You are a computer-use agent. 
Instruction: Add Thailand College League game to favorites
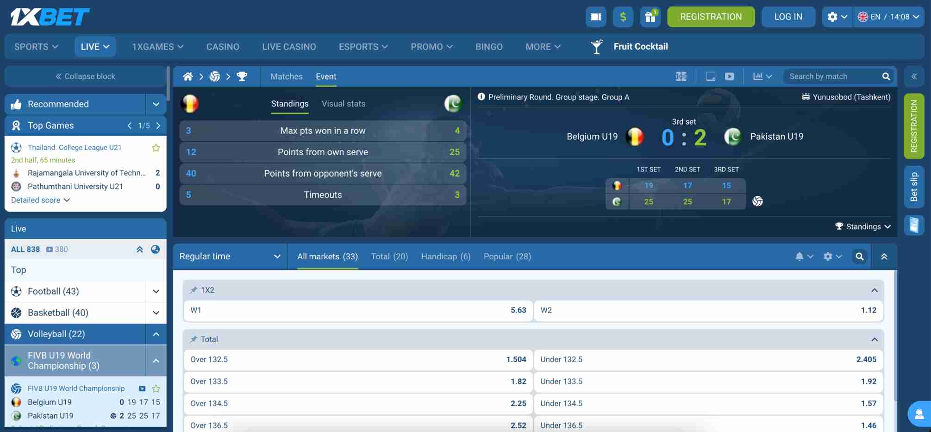click(156, 148)
